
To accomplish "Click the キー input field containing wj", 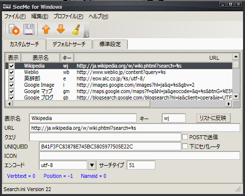I will (174, 118).
